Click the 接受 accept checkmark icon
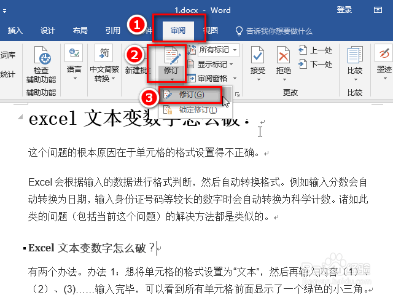 tap(257, 55)
